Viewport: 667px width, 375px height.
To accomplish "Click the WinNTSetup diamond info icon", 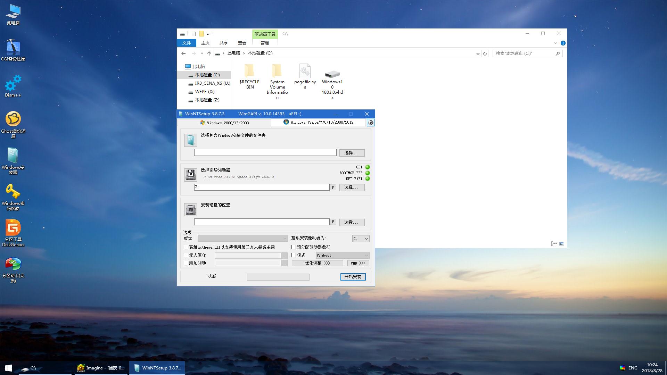I will click(370, 123).
